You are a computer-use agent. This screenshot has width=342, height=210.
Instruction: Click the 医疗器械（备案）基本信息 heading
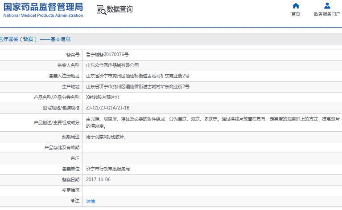(x=35, y=39)
